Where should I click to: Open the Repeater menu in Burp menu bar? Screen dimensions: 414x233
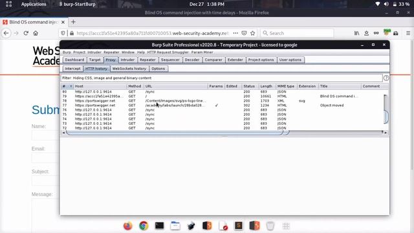111,52
